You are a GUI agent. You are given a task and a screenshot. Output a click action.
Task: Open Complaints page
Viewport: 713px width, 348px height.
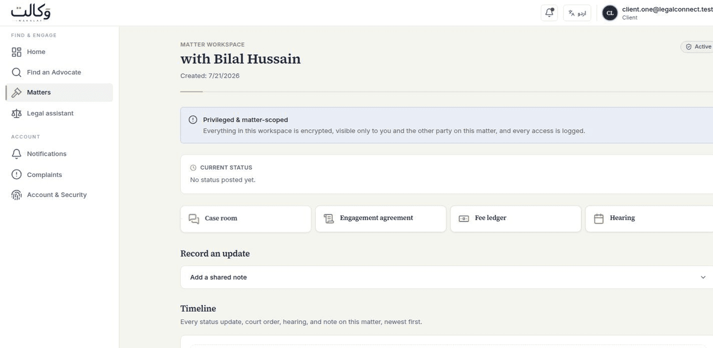[59, 175]
